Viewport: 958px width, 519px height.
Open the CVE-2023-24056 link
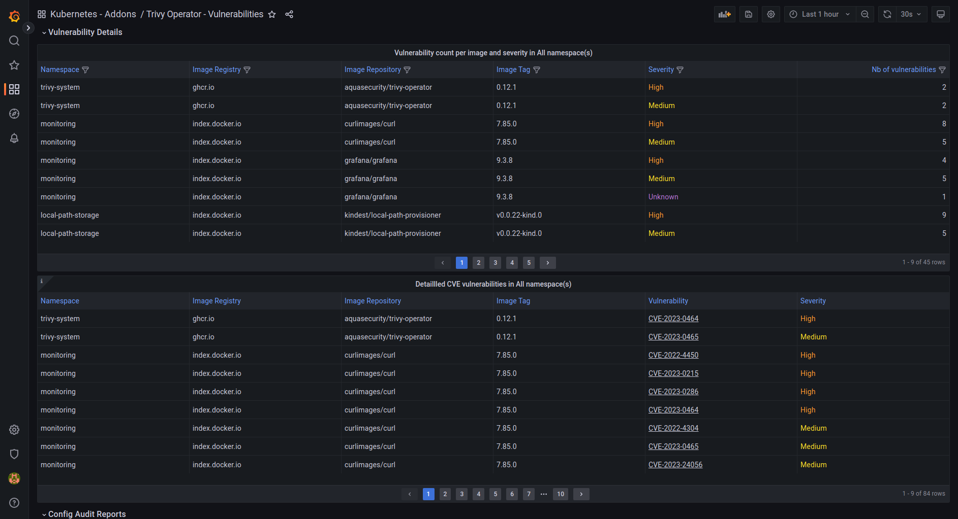pos(675,465)
